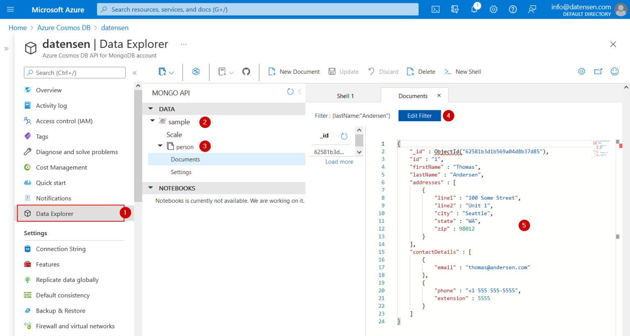Open the GitHub connection icon

tap(245, 71)
